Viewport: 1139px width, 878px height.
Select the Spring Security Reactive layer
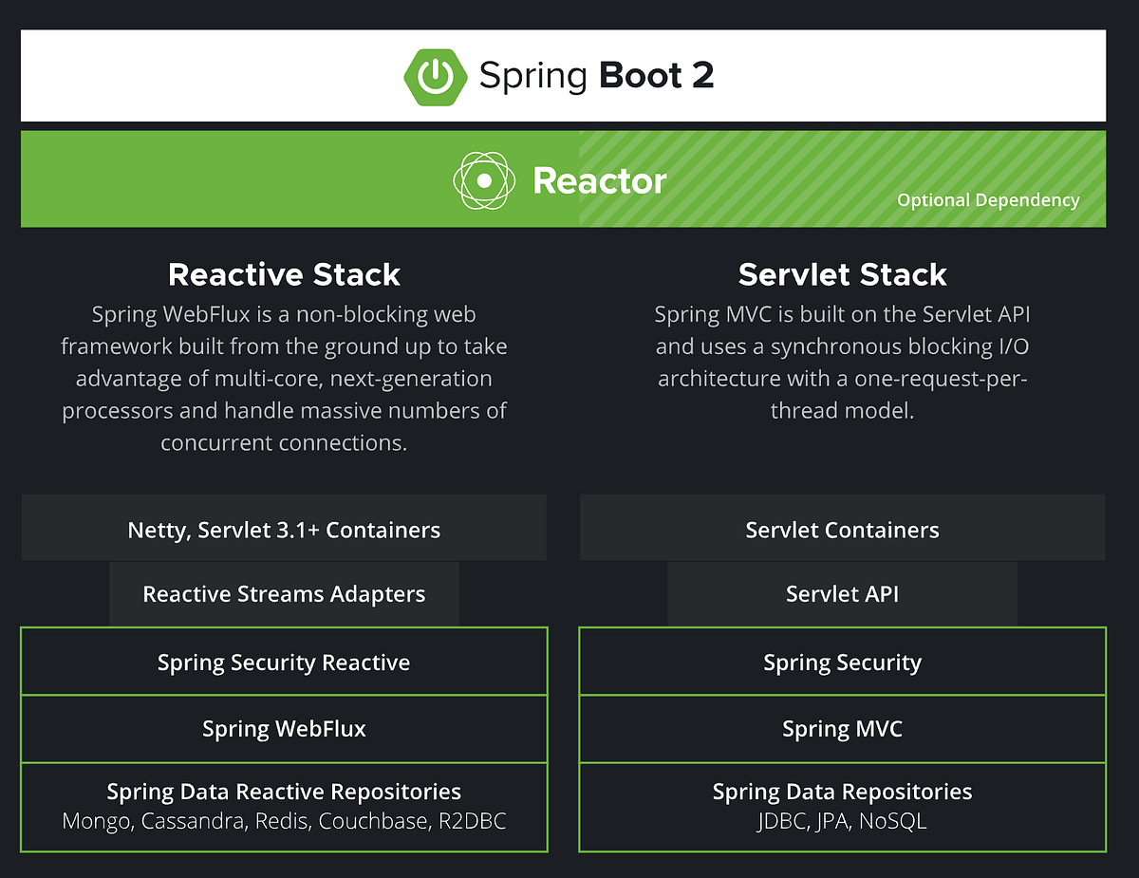[x=283, y=663]
